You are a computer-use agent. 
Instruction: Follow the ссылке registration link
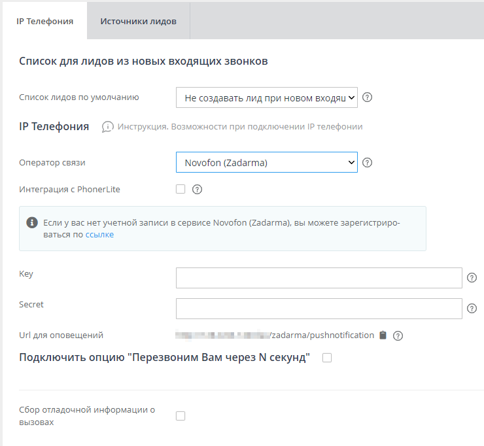[x=99, y=235]
